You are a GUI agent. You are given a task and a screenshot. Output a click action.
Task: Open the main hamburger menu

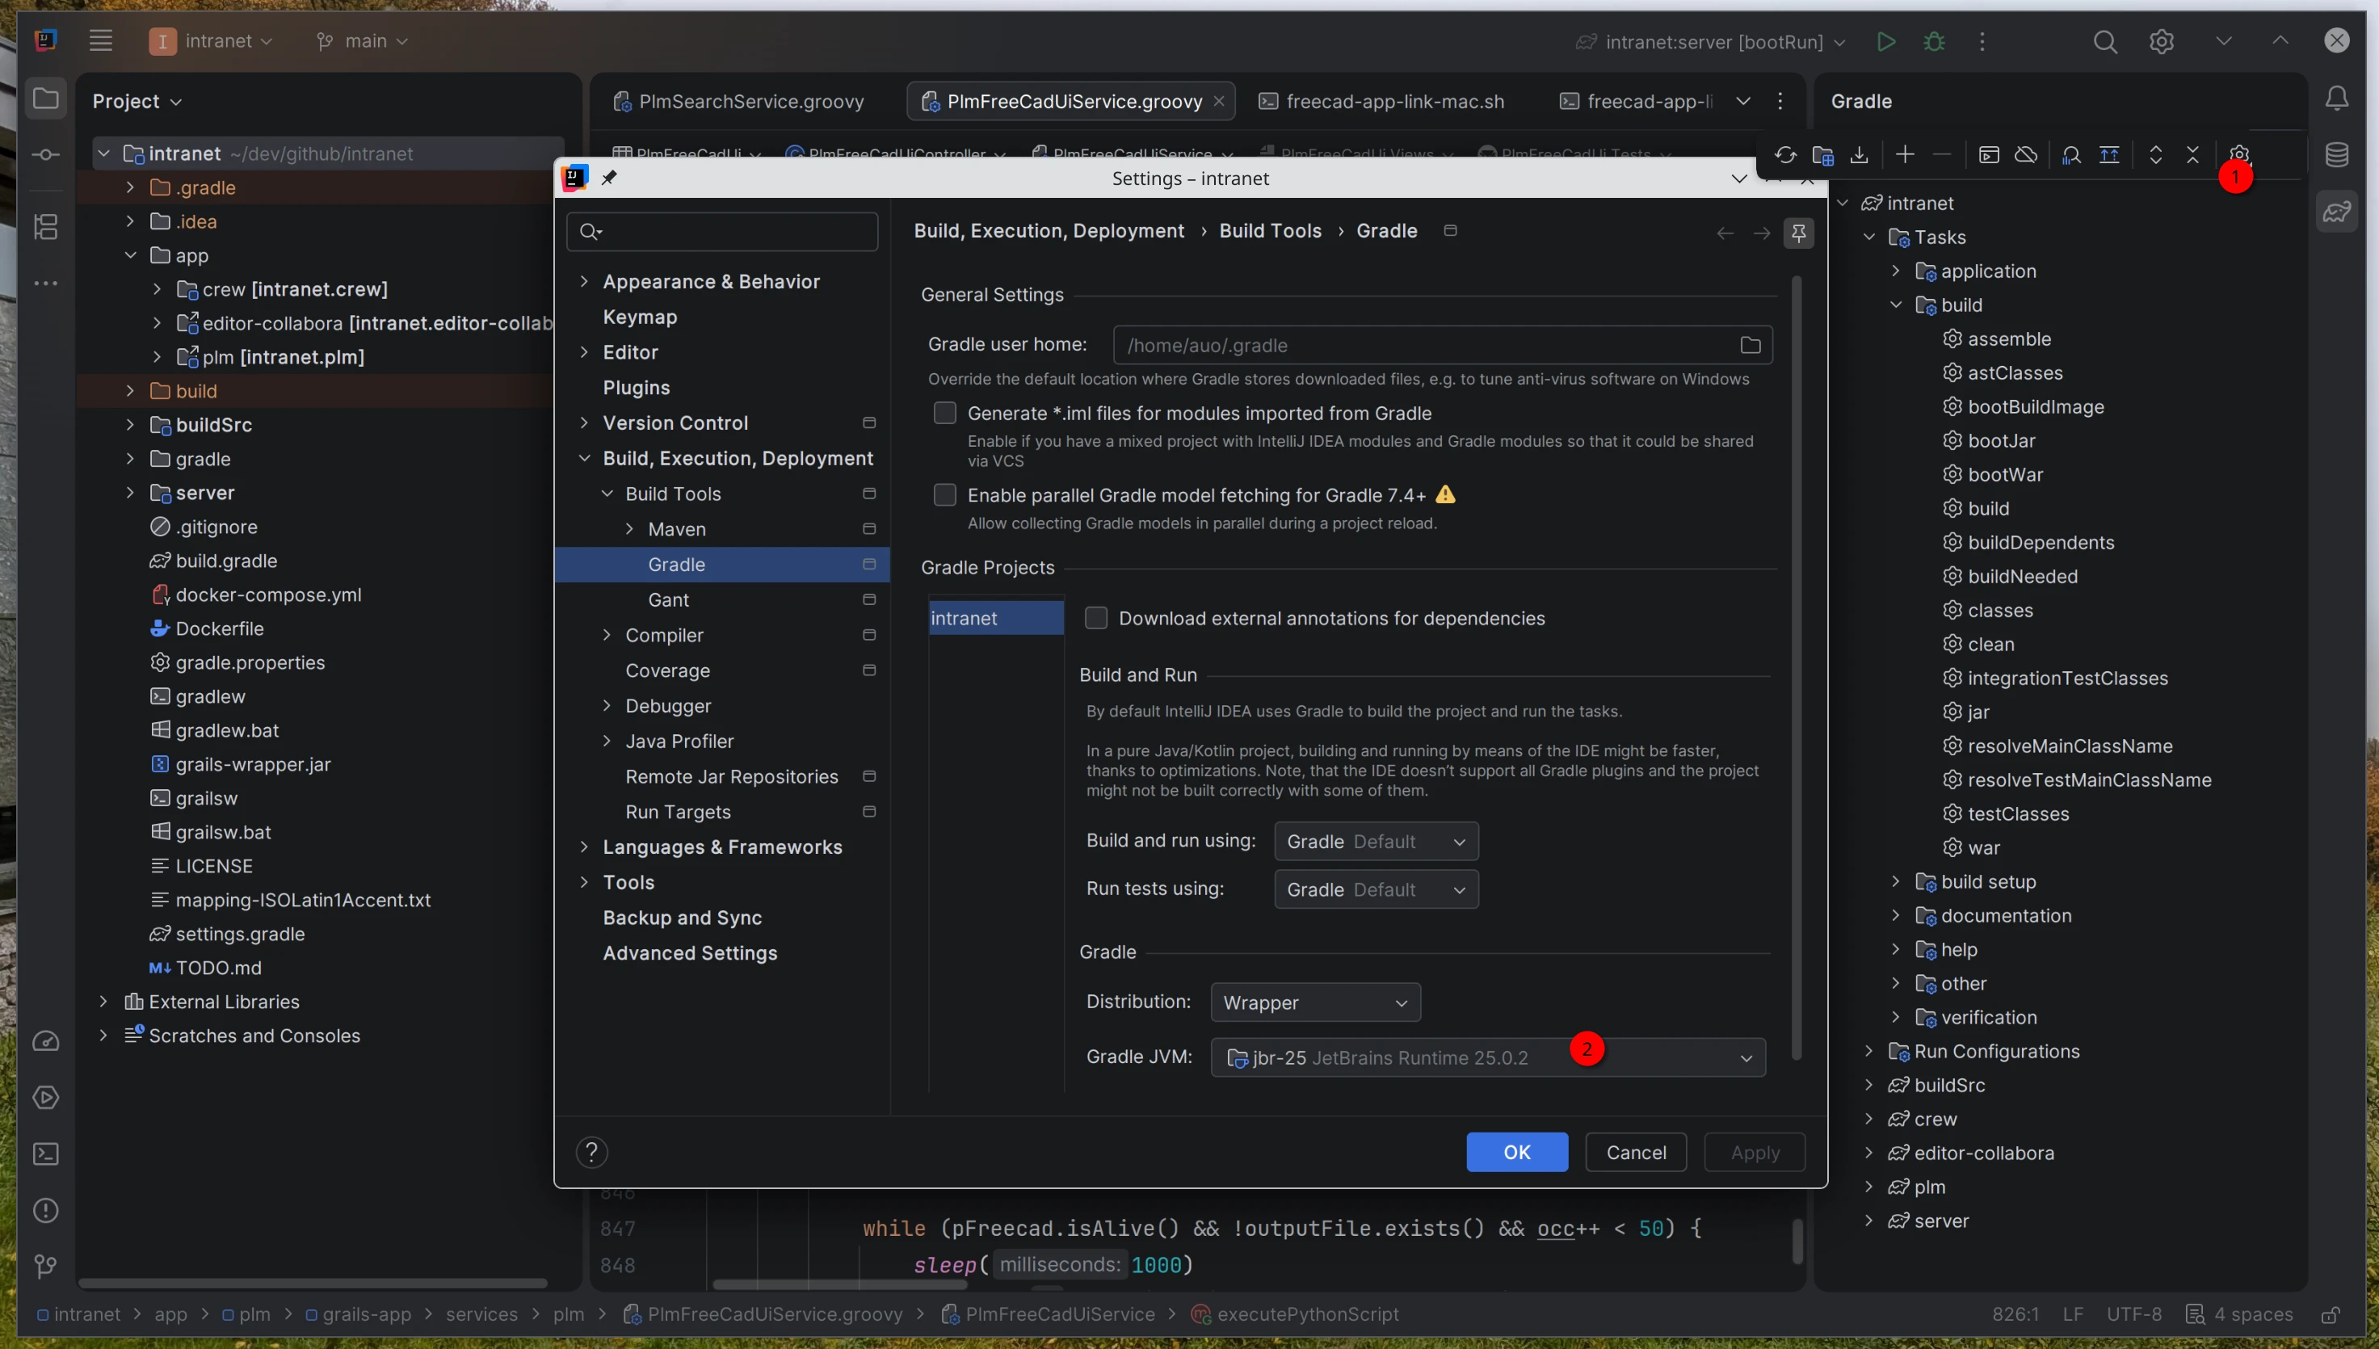click(x=100, y=40)
